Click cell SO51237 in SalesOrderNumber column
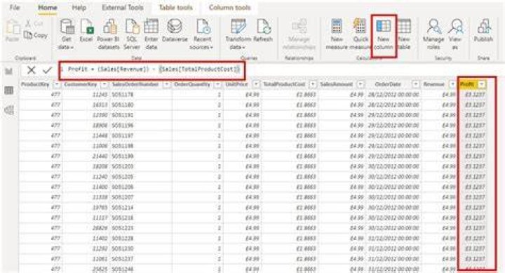The image size is (505, 273). 122,259
